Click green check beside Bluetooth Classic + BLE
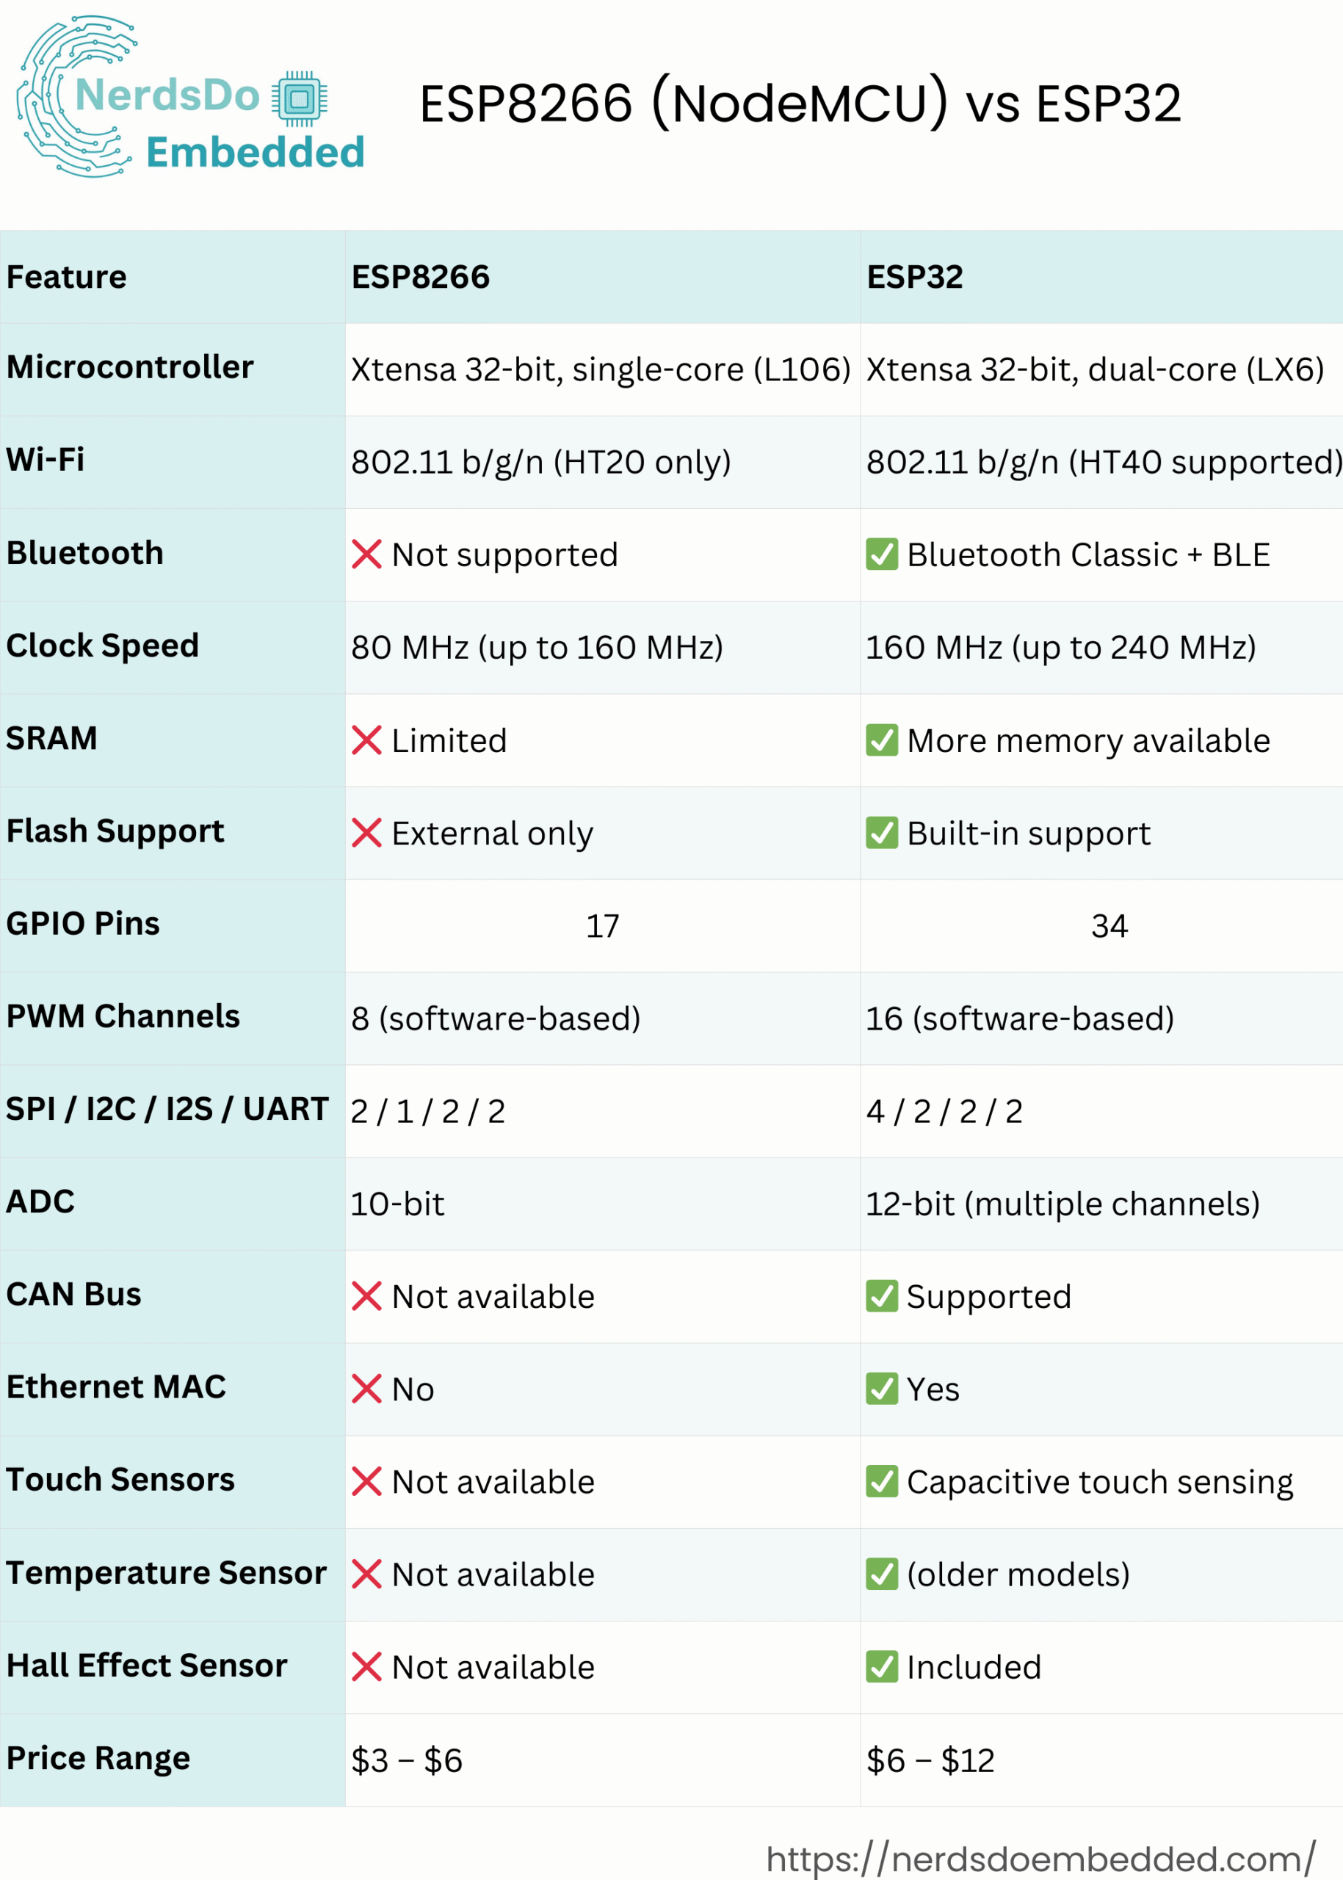This screenshot has height=1880, width=1343. [882, 554]
